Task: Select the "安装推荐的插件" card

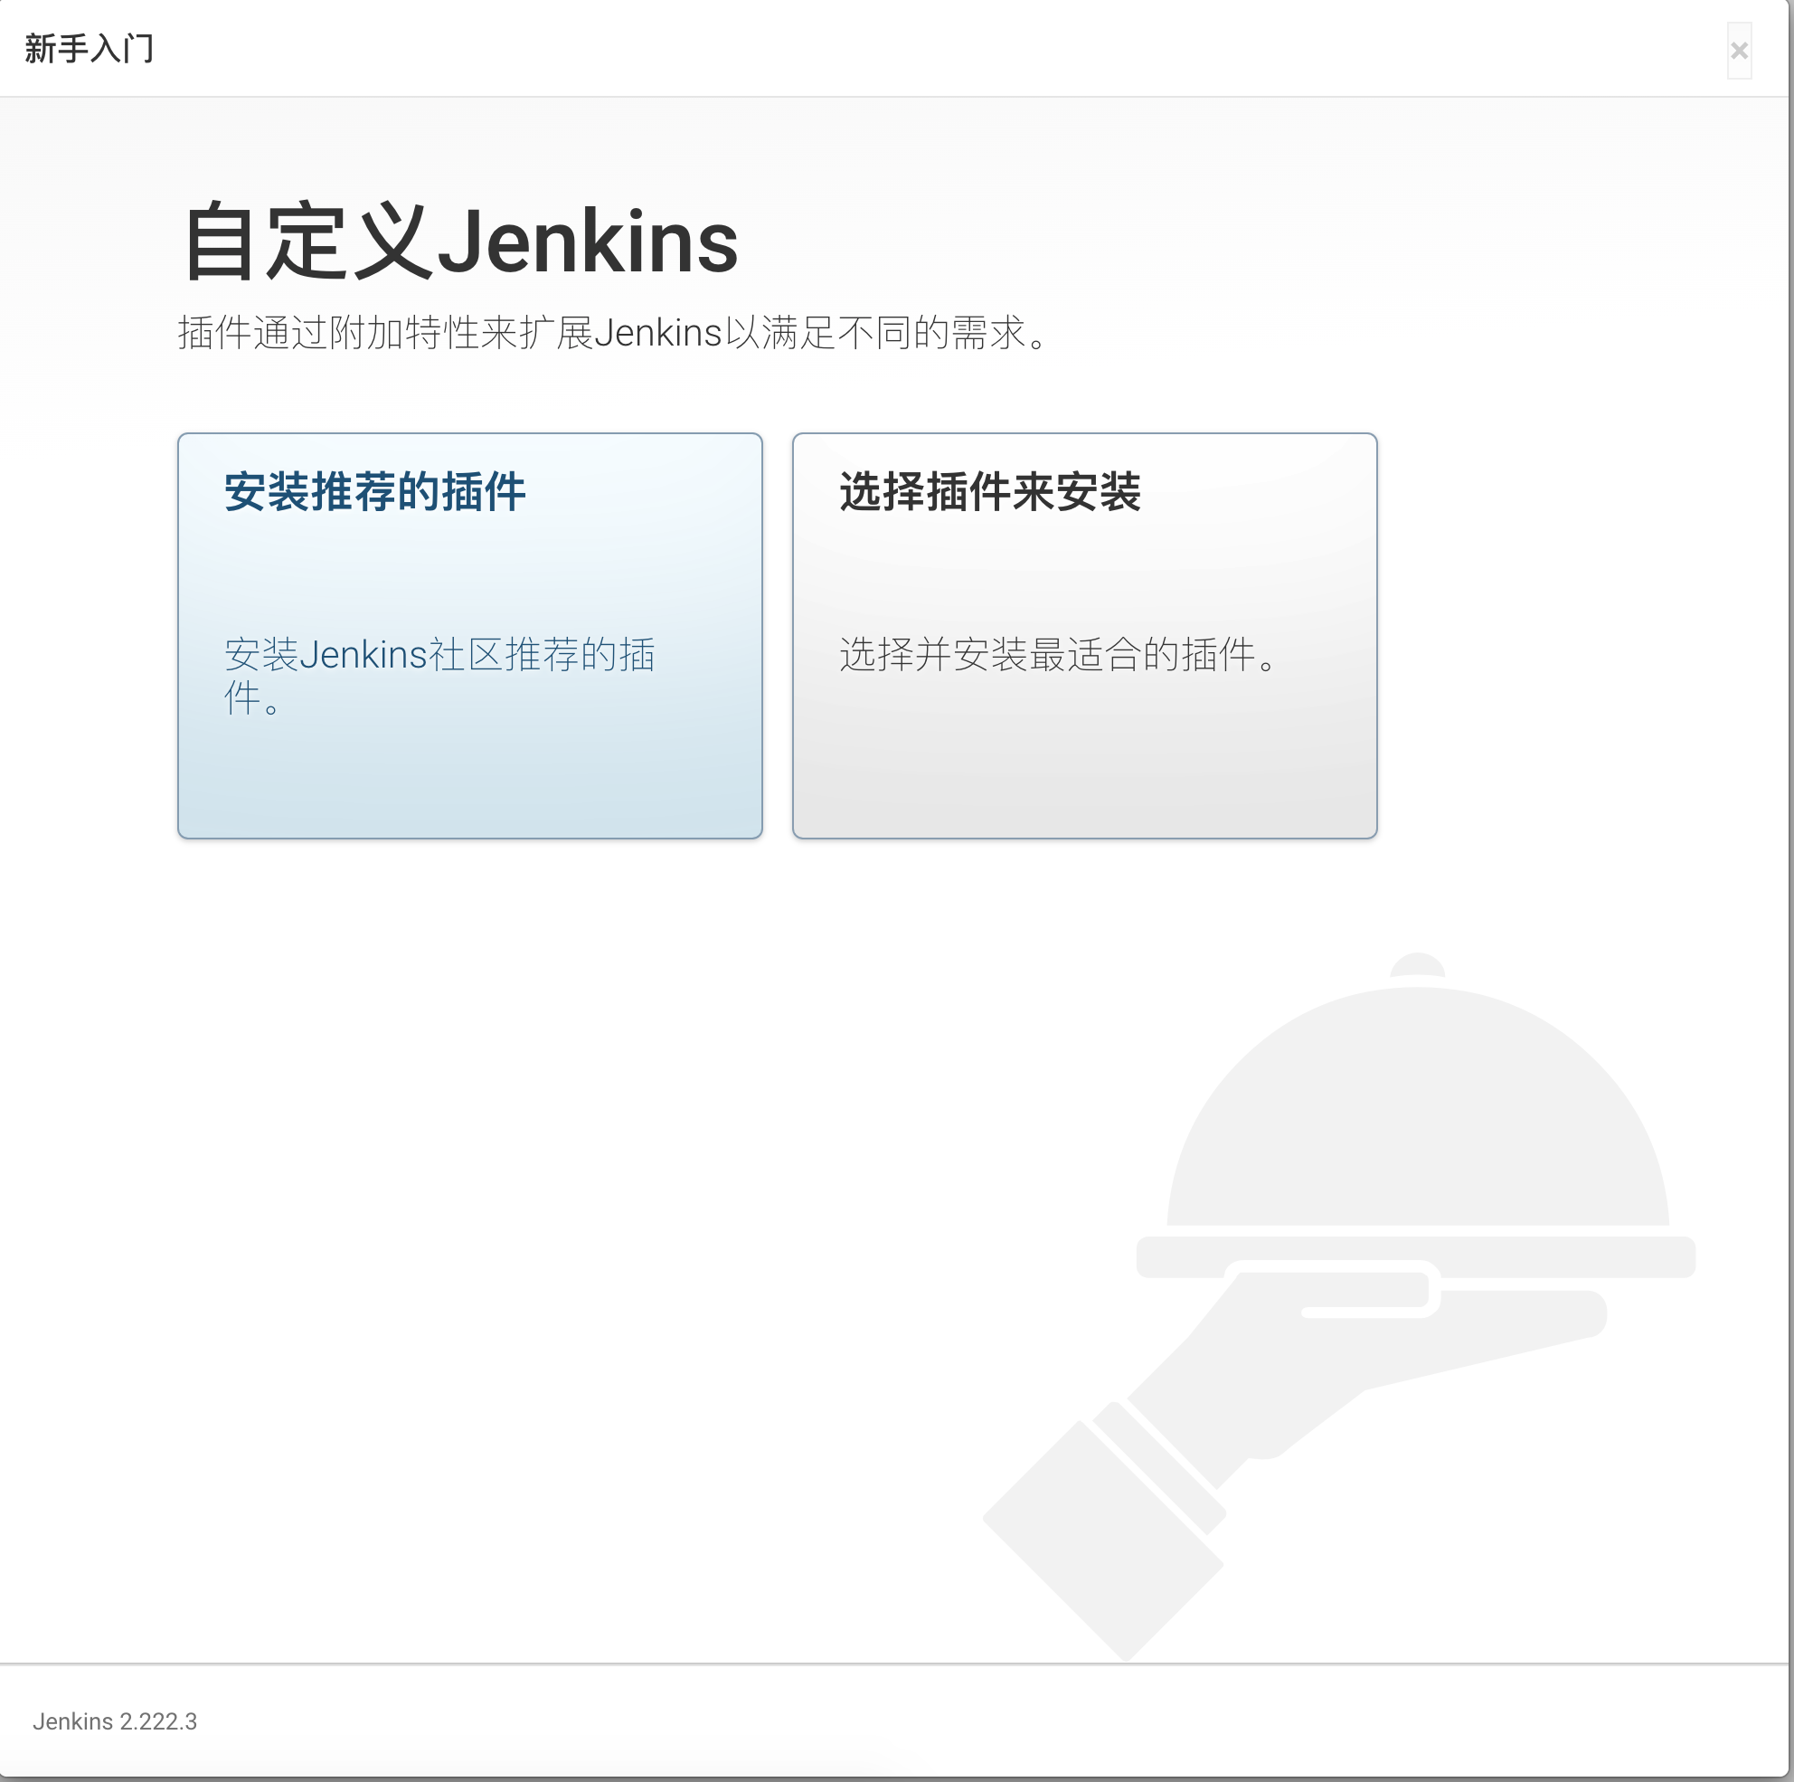Action: [x=470, y=636]
